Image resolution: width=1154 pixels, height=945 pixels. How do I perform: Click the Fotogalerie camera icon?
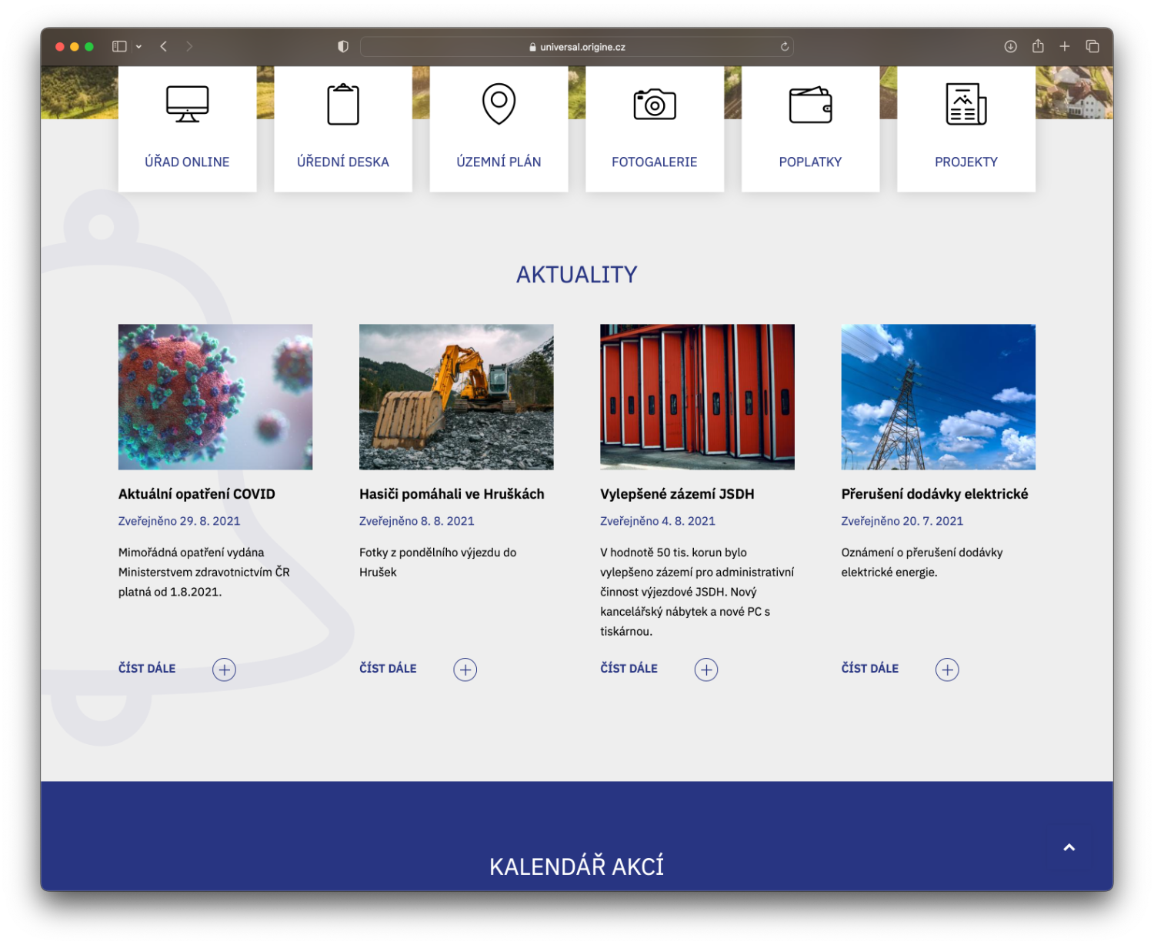coord(654,105)
